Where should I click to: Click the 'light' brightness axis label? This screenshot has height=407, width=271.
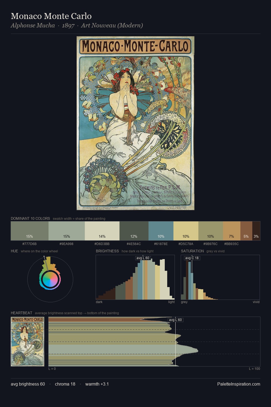pyautogui.click(x=172, y=302)
